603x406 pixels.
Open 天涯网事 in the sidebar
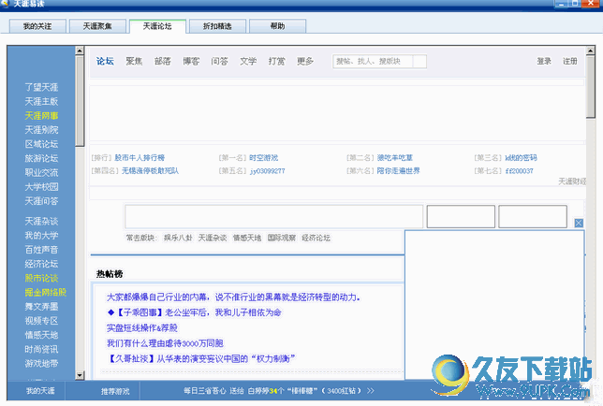(x=41, y=116)
